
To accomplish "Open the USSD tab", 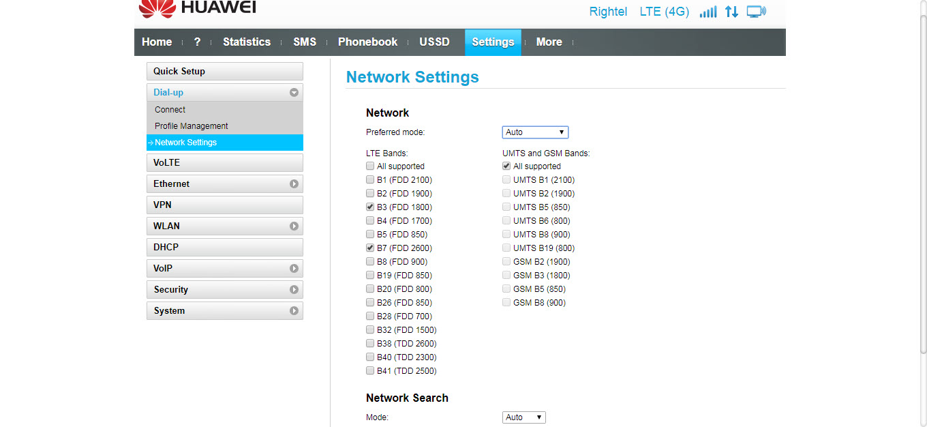I will click(435, 42).
